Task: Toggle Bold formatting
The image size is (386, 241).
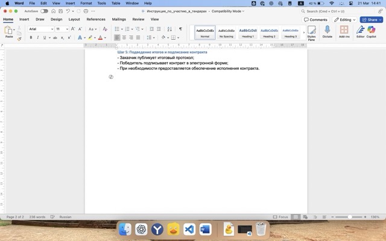Action: pos(30,37)
